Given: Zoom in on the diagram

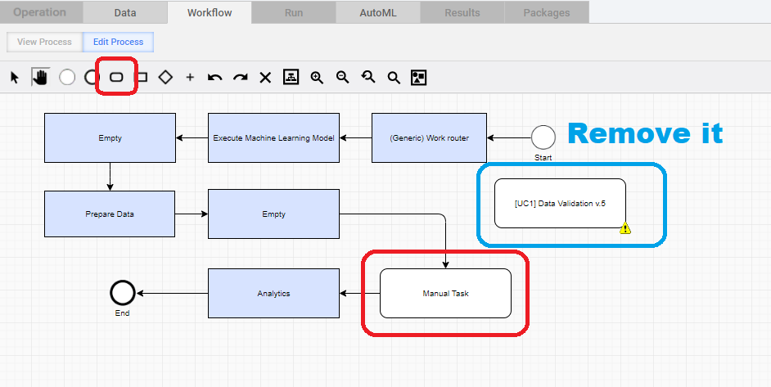Looking at the screenshot, I should [x=317, y=77].
